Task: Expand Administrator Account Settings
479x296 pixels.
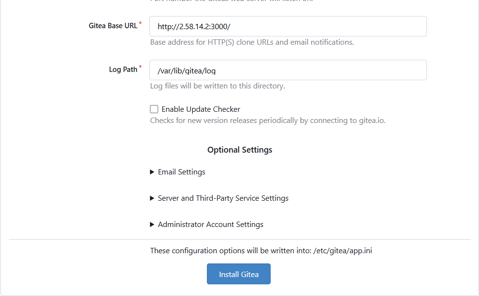Action: pyautogui.click(x=206, y=225)
